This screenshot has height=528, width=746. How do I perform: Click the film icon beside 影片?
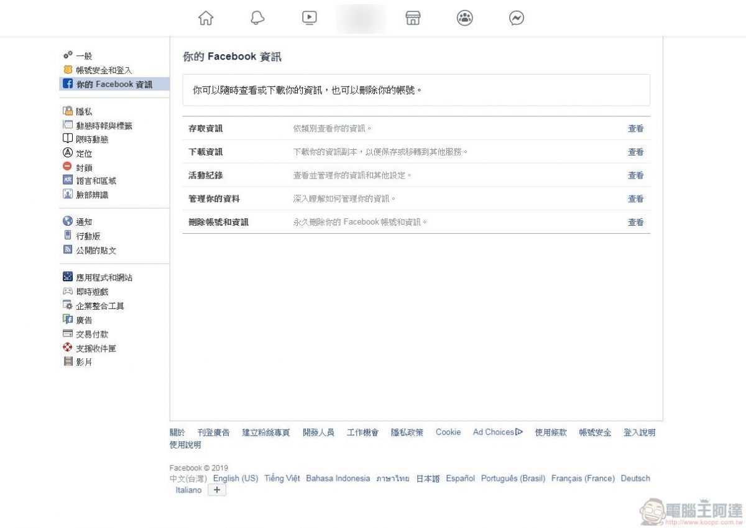68,361
